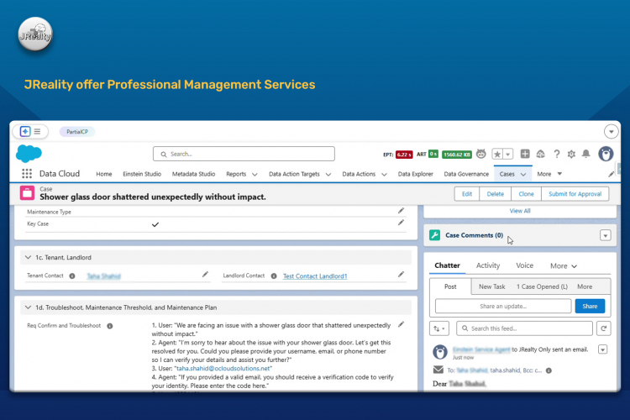Open the Help question mark icon

click(x=556, y=154)
